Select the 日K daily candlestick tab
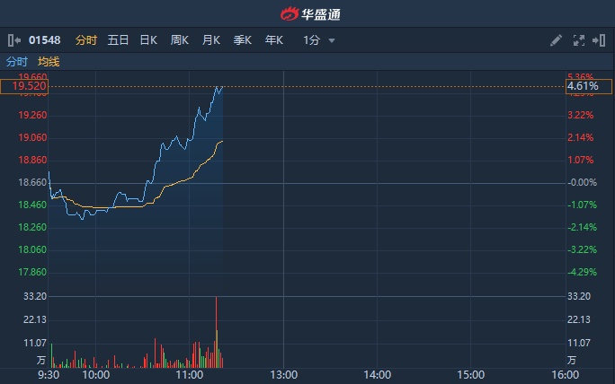The height and width of the screenshot is (384, 615). [148, 40]
